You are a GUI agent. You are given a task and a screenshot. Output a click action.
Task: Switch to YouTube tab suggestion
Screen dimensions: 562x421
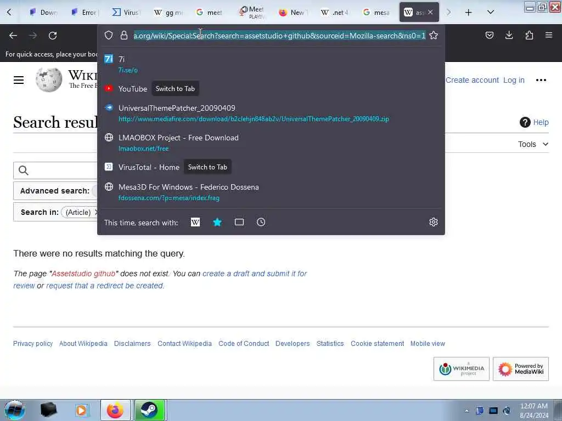(271, 89)
